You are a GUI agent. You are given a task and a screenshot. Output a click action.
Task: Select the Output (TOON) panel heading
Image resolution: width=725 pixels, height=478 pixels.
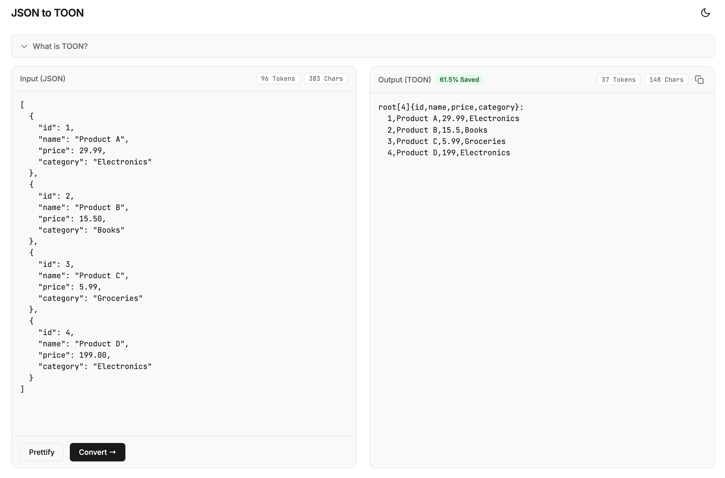coord(405,79)
